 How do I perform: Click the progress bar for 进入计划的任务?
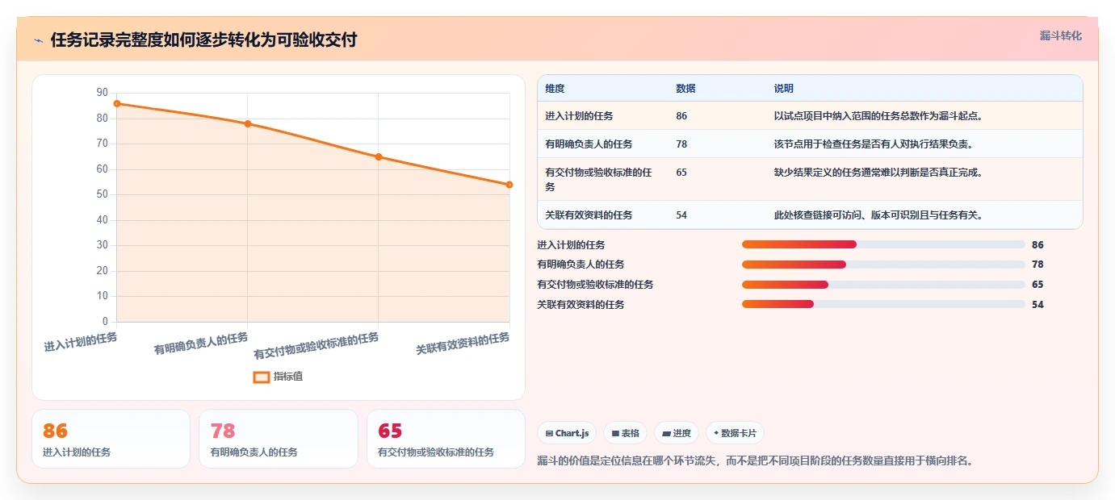(883, 244)
